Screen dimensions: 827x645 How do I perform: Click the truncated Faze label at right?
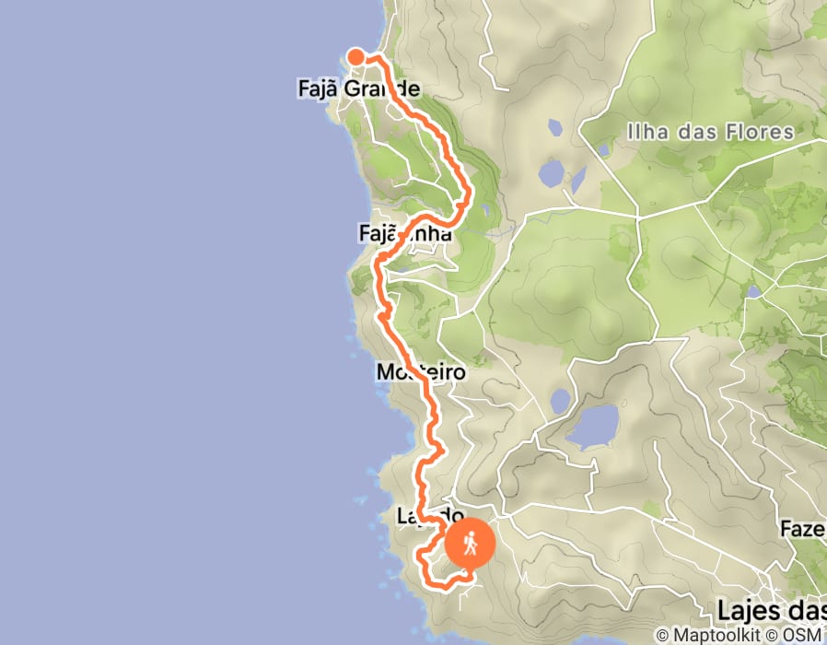click(803, 528)
